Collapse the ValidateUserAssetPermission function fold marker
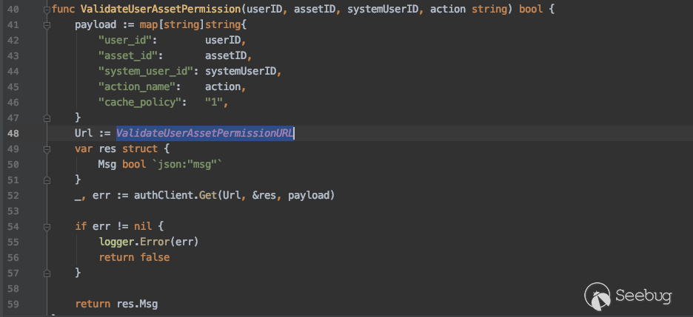The height and width of the screenshot is (317, 693). pos(47,10)
